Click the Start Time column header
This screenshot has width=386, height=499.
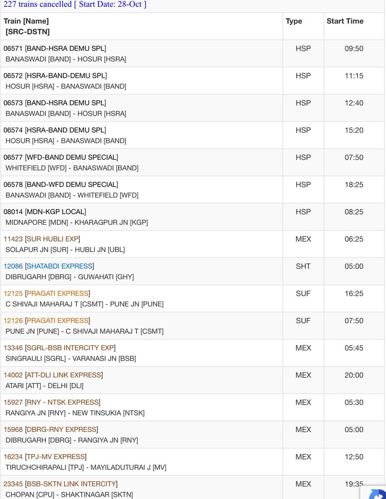345,21
